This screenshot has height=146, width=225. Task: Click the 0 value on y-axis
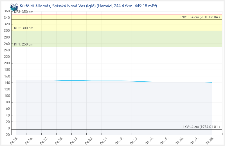[x=9, y=128]
